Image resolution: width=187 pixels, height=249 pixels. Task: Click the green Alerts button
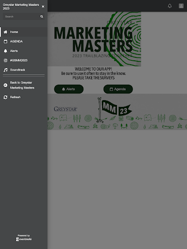point(69,89)
